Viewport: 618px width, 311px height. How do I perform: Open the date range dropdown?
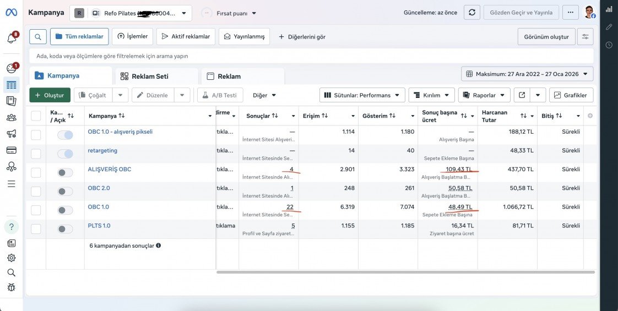click(527, 74)
